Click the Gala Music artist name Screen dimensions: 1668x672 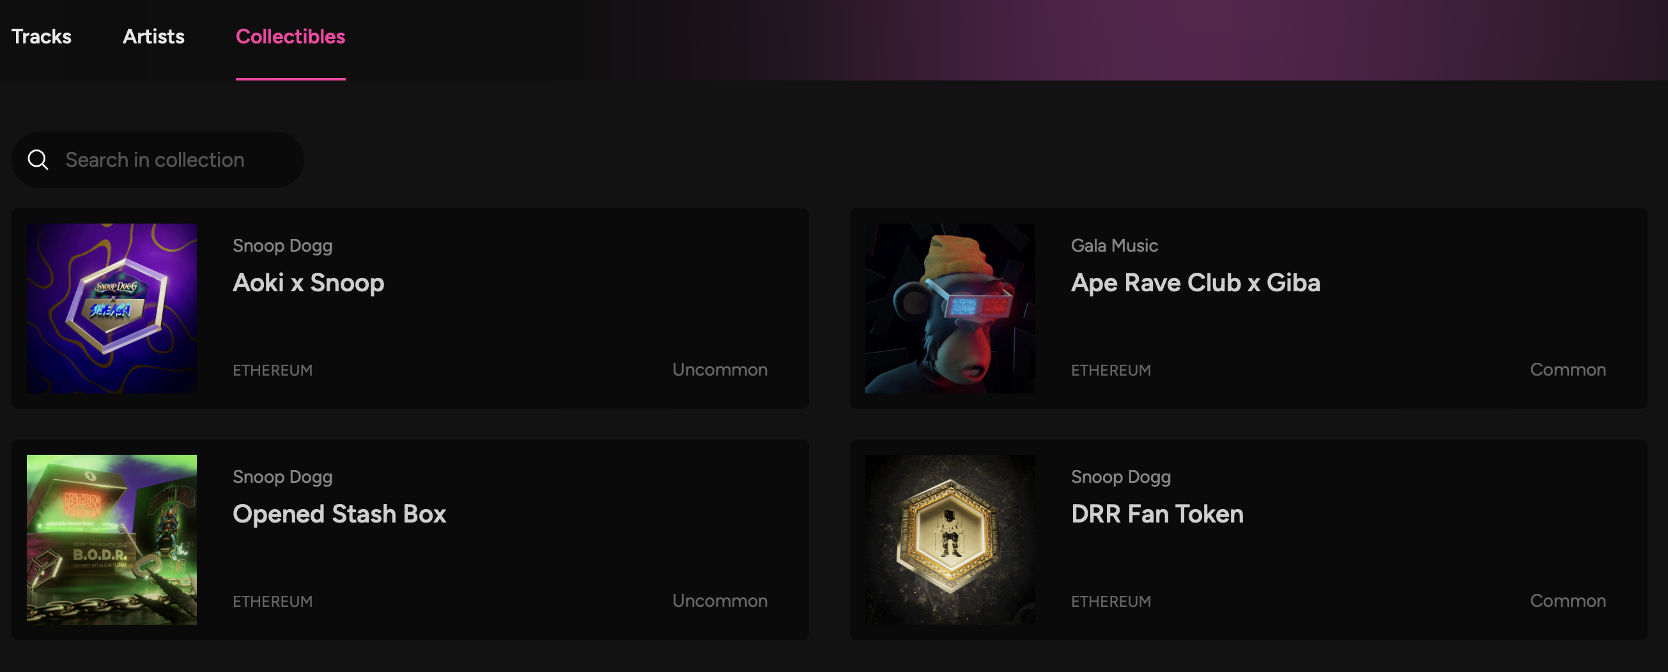click(x=1115, y=245)
